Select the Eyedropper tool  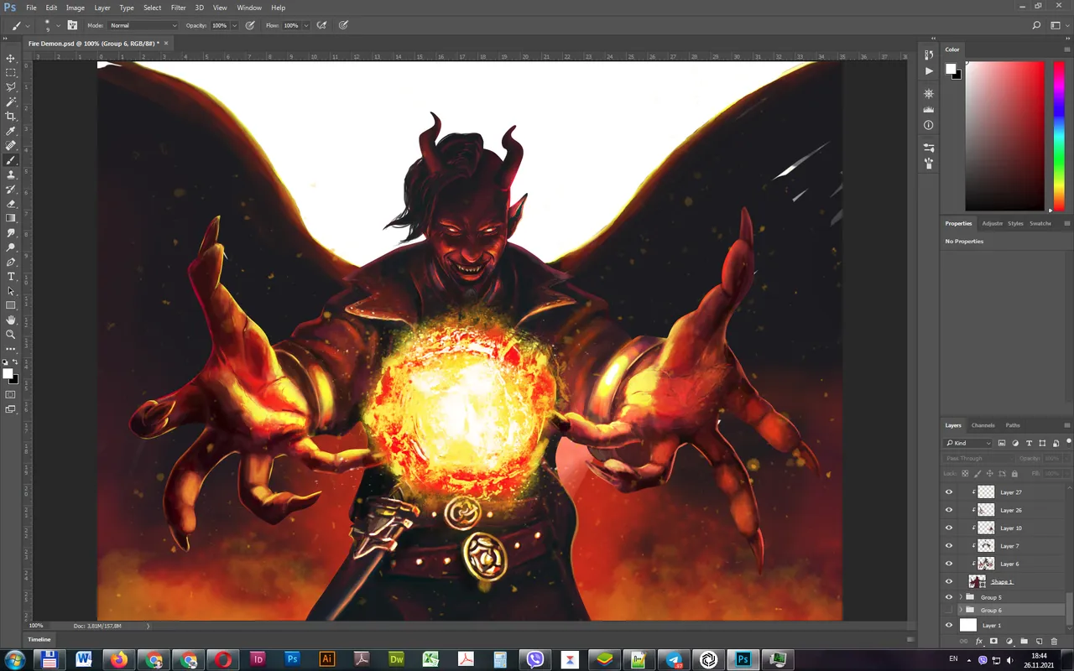click(11, 131)
